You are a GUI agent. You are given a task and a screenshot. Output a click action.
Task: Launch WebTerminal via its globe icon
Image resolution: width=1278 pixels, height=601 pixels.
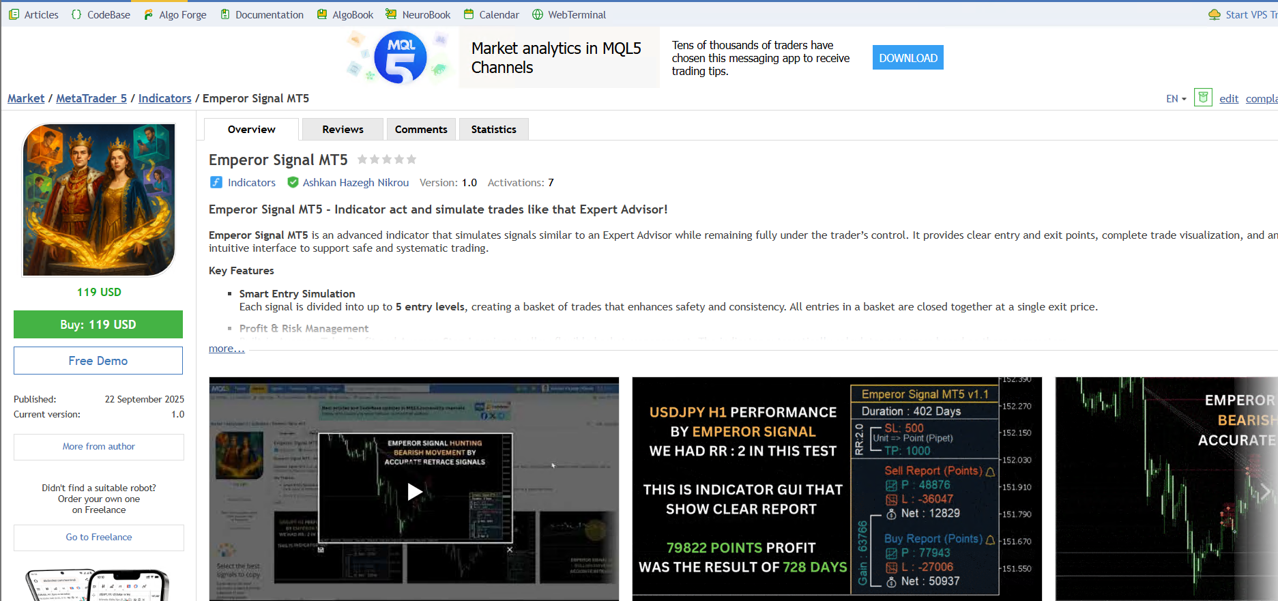538,14
